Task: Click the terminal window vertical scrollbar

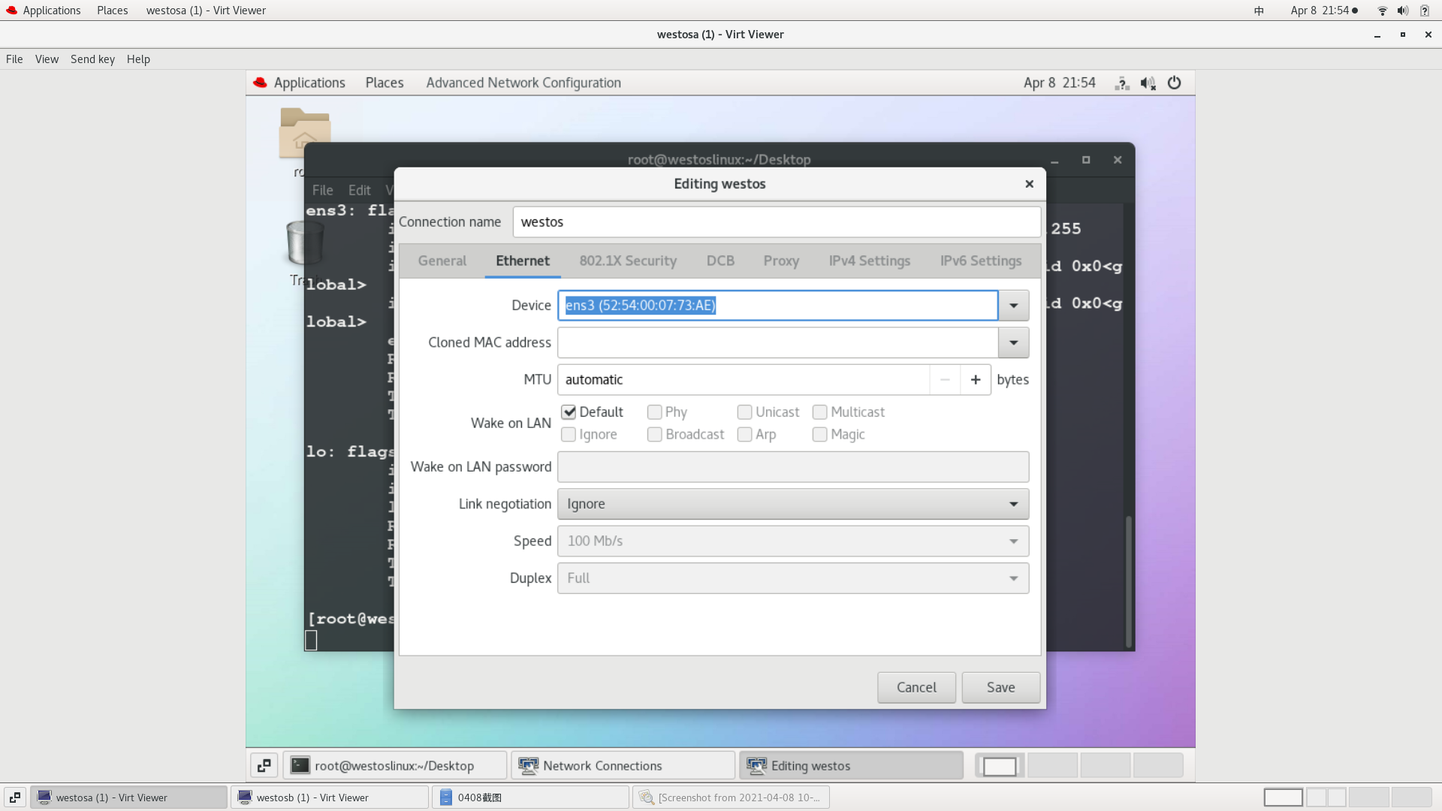Action: pos(1128,582)
